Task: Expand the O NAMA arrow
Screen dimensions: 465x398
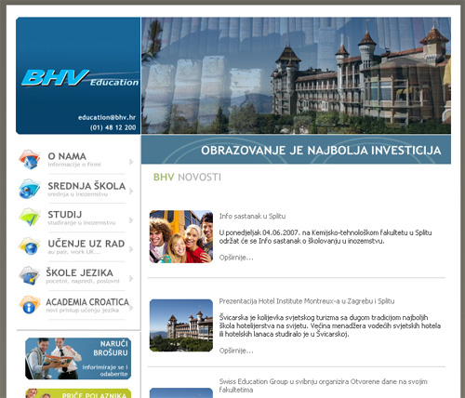Action: (x=131, y=162)
